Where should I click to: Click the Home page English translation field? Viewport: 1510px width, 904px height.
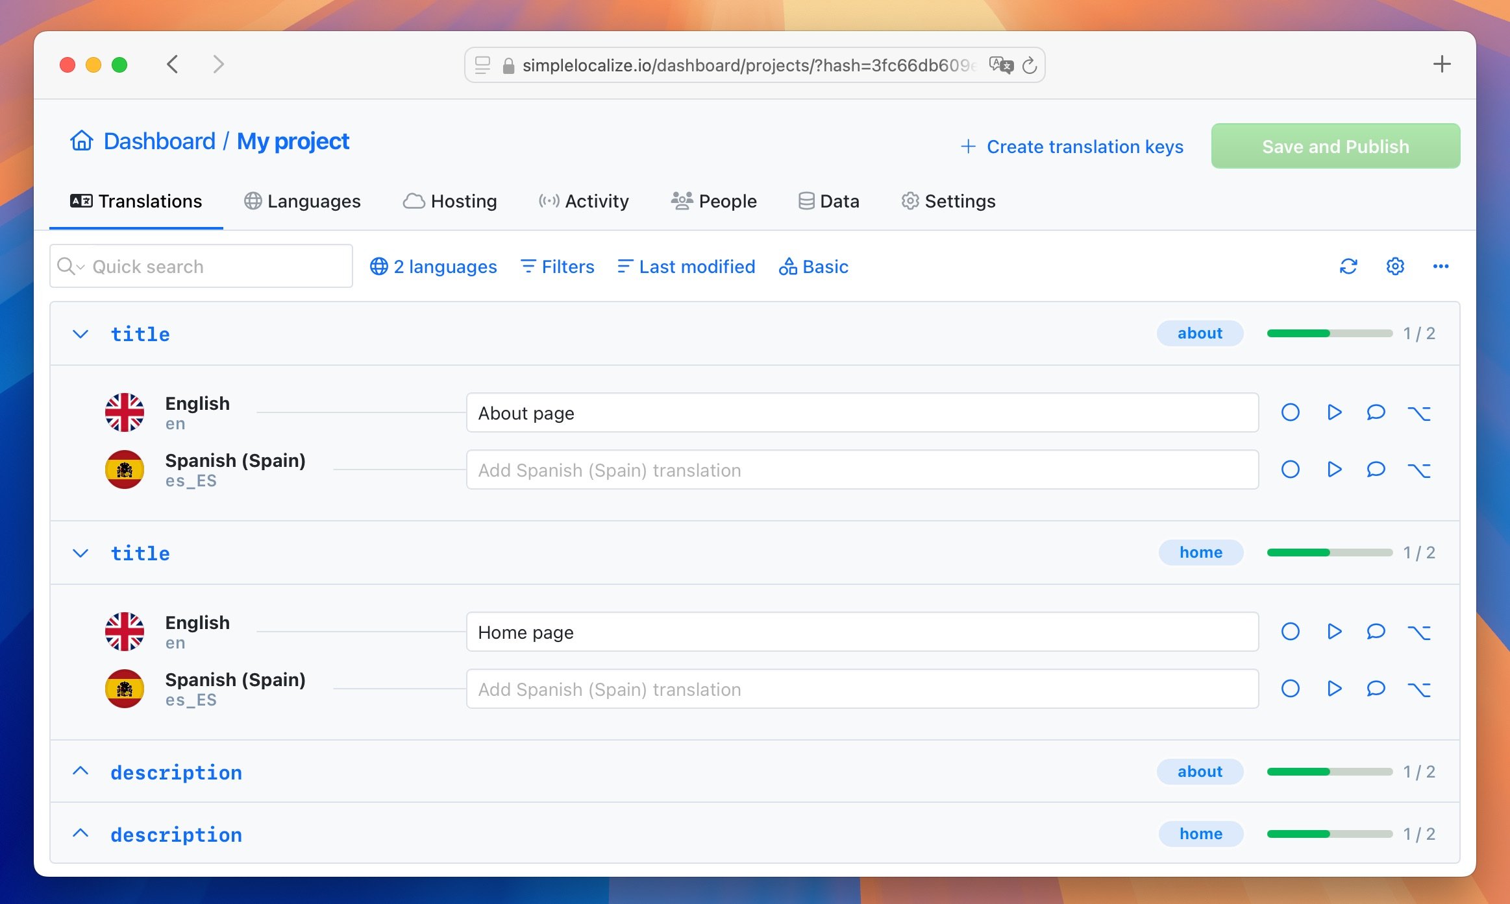tap(862, 632)
